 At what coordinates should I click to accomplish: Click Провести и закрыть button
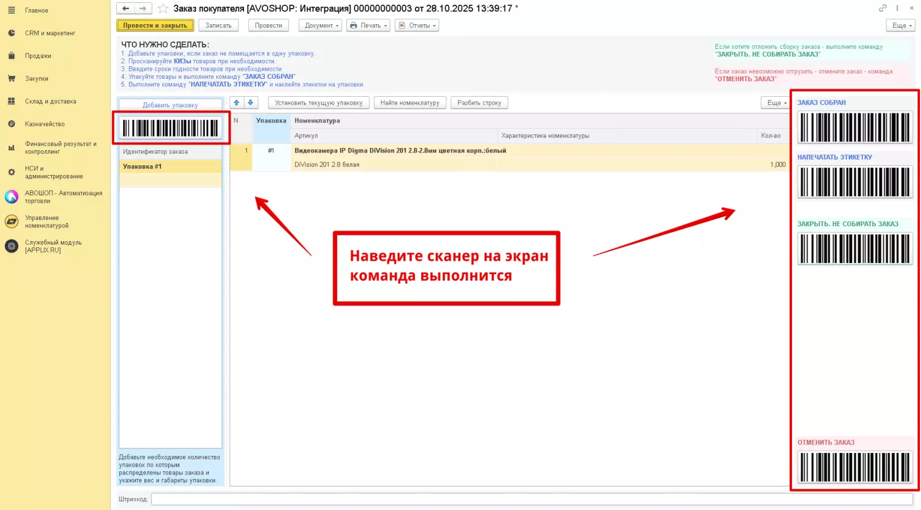coord(155,25)
